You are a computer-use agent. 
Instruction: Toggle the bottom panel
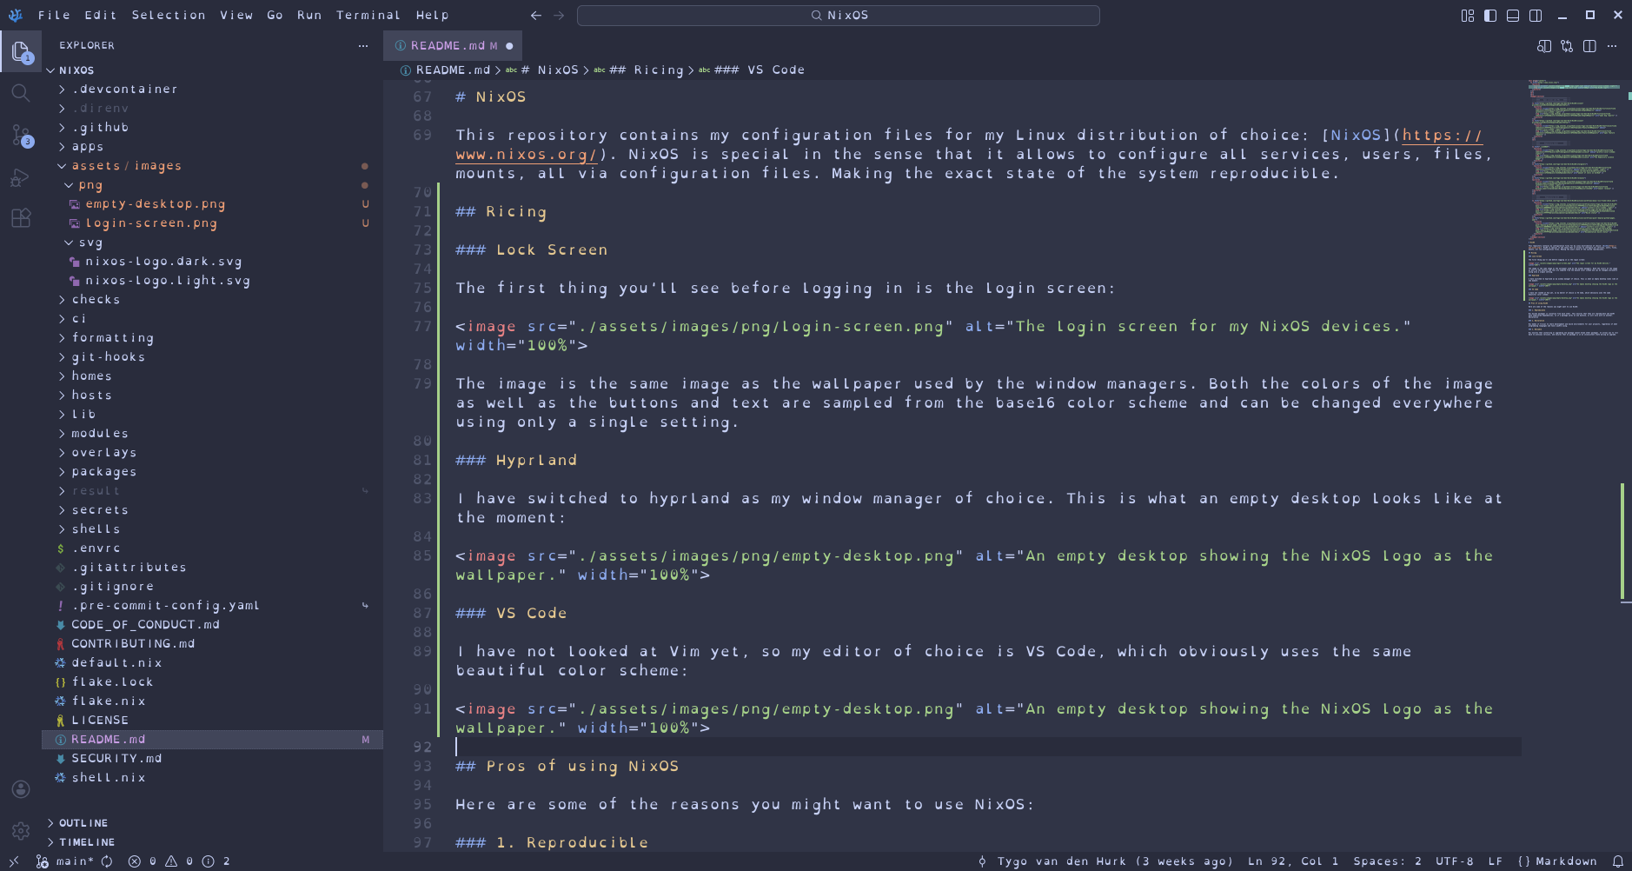[x=1513, y=16]
